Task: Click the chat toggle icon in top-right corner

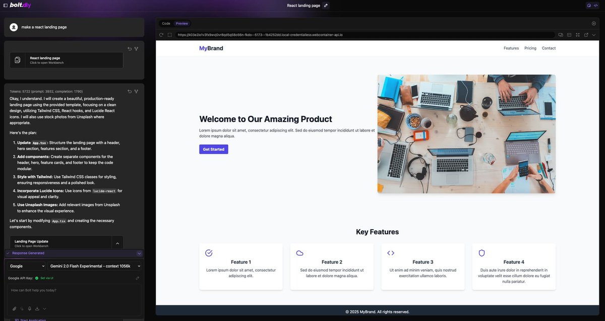Action: [x=589, y=6]
